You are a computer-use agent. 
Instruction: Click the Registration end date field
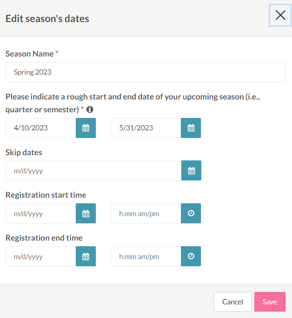click(x=41, y=257)
